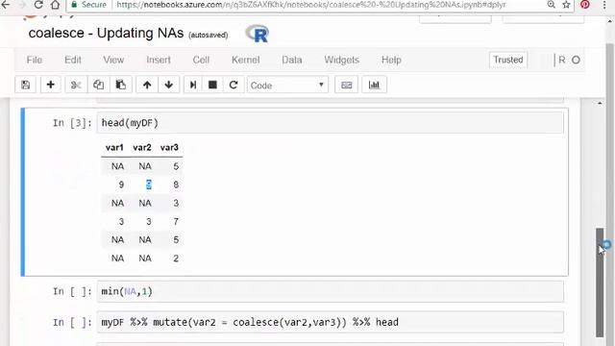
Task: Move selected cell down arrow
Action: coord(169,85)
